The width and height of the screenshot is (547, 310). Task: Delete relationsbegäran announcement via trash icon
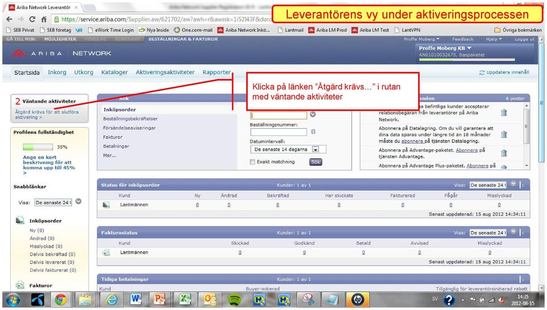[504, 112]
